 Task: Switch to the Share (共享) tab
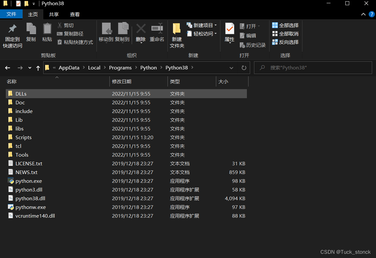tap(54, 15)
